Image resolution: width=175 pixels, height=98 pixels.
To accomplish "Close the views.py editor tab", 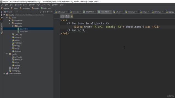I will click(80, 12).
